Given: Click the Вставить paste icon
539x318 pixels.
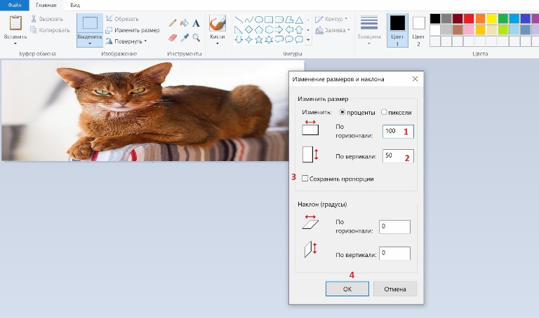Looking at the screenshot, I should pos(15,23).
